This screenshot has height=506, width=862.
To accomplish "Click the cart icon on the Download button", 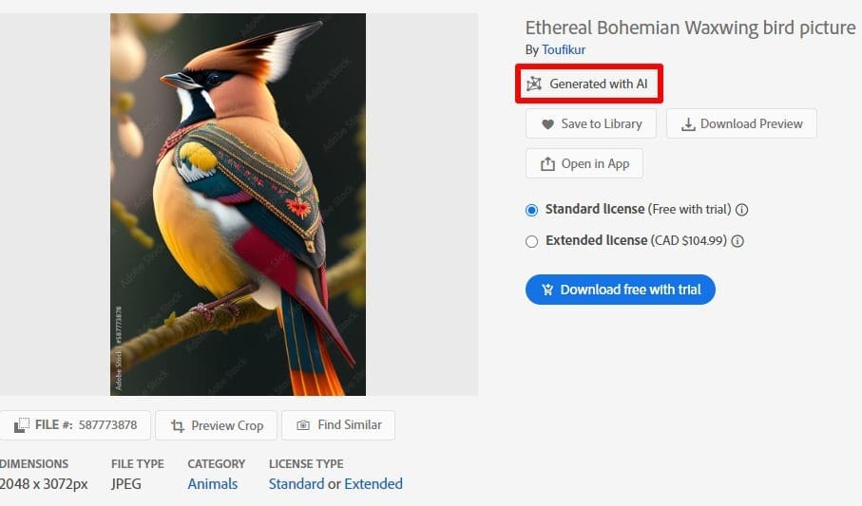I will [x=547, y=290].
